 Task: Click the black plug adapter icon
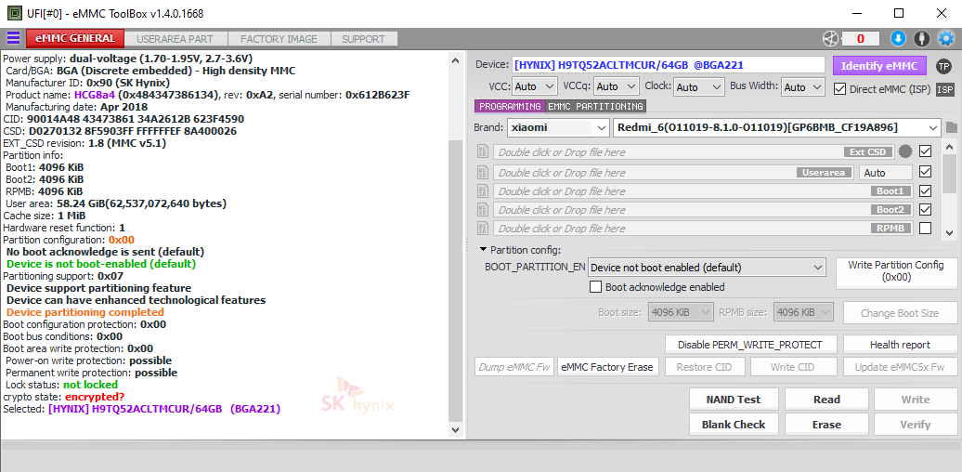tap(921, 39)
